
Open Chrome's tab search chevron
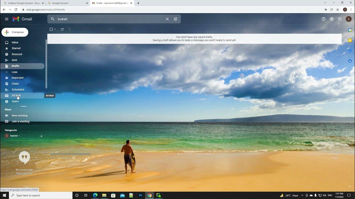click(325, 3)
